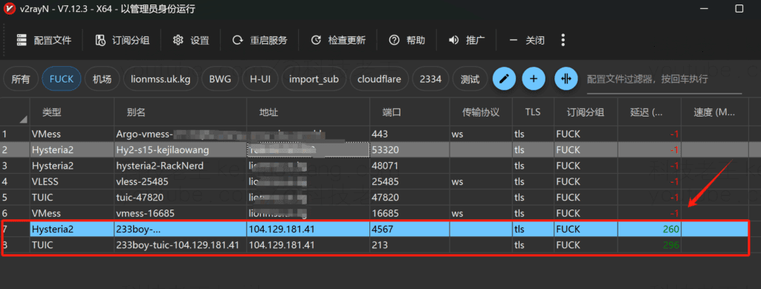Viewport: 761px width, 289px height.
Task: Sort by the 速度 column header
Action: pyautogui.click(x=714, y=112)
